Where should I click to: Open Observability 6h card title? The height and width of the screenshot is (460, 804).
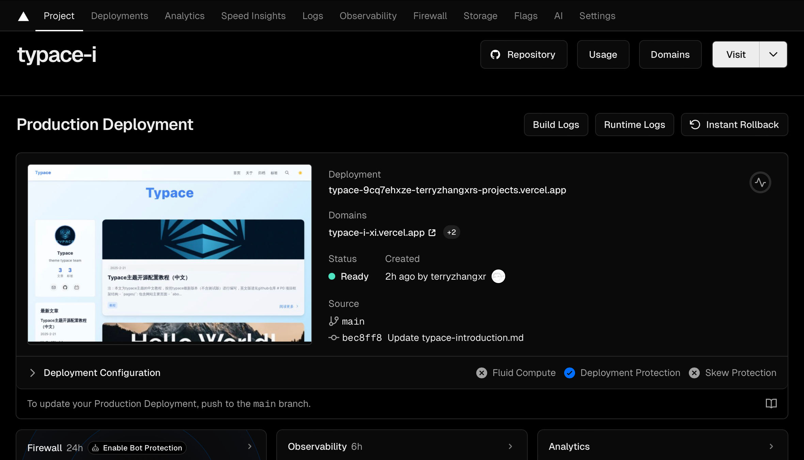325,446
